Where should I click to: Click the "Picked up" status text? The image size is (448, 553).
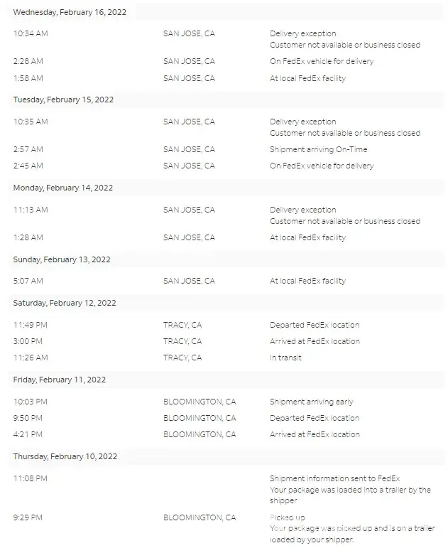[x=287, y=517]
